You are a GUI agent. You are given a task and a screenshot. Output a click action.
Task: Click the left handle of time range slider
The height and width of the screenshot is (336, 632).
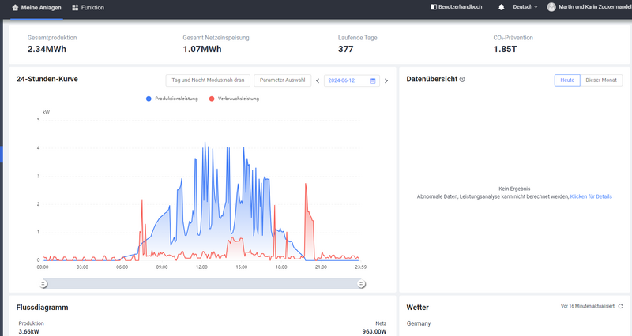(x=43, y=283)
